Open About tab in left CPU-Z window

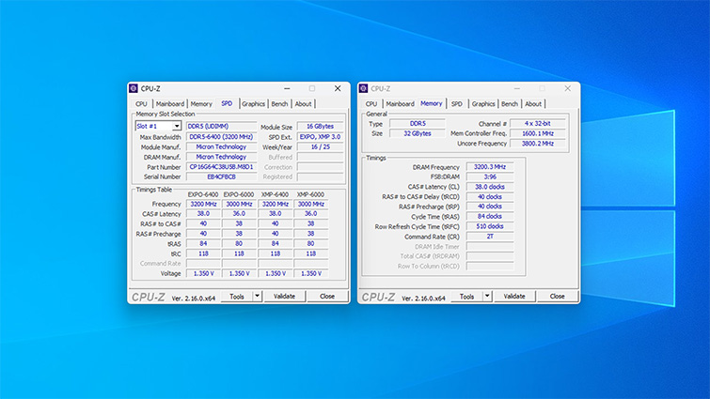click(303, 104)
